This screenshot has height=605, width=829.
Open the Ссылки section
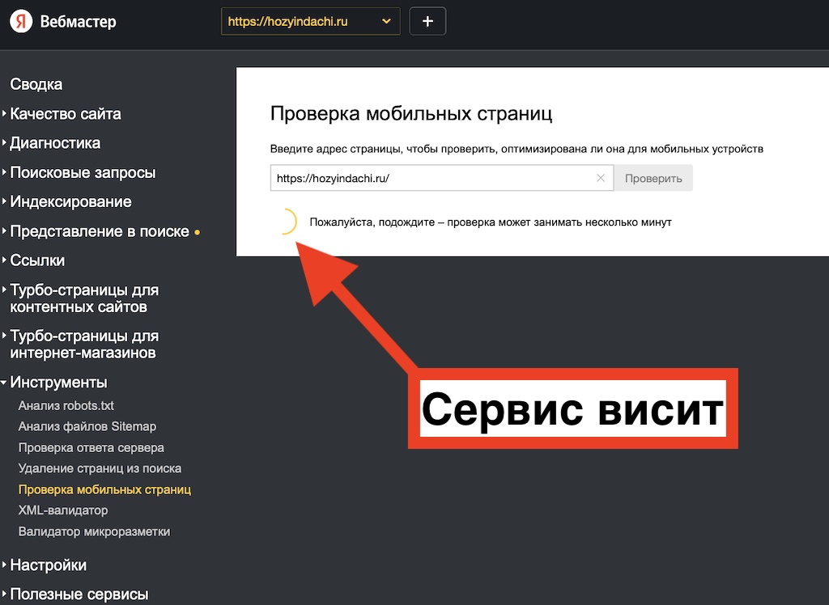[x=37, y=260]
